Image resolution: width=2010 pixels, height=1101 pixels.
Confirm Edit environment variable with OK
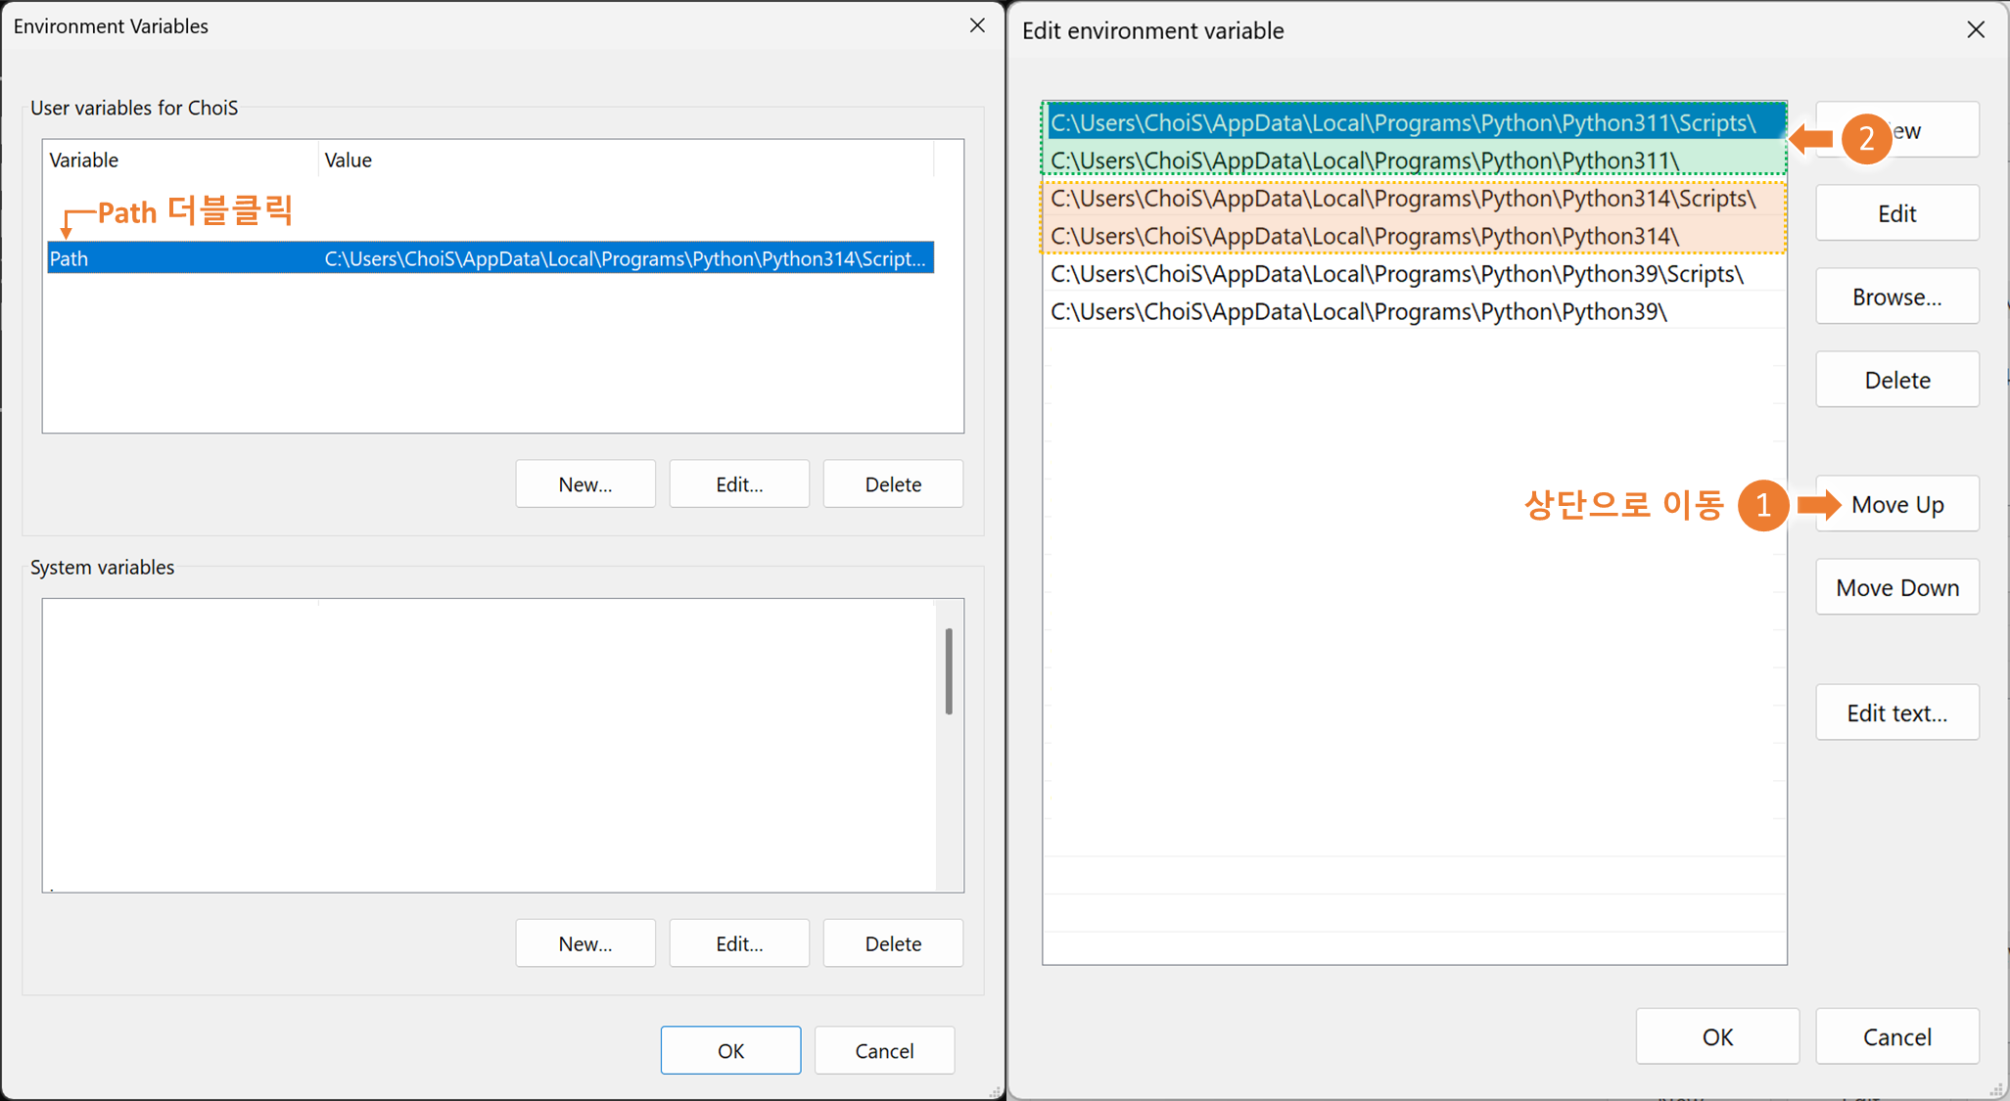(x=1717, y=1036)
